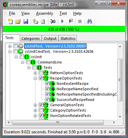This screenshot has width=128, height=138.
Task: Click the Reload assemblies toolbar icon
Action: click(43, 21)
